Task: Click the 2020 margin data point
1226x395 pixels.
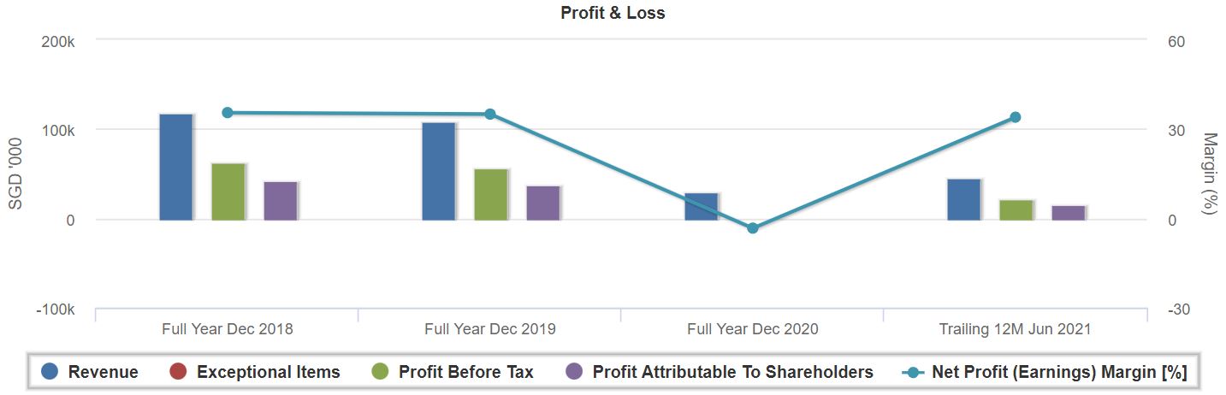Action: pos(753,228)
